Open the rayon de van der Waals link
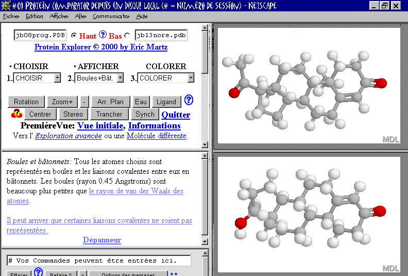This screenshot has width=408, height=276. (x=95, y=196)
